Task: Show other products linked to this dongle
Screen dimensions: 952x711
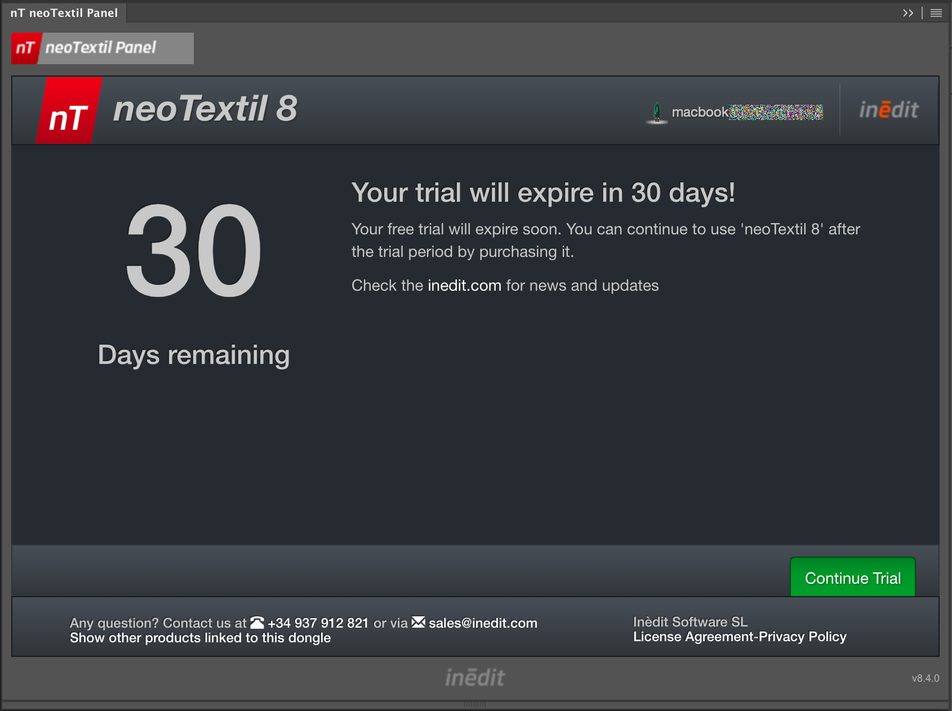Action: (200, 638)
